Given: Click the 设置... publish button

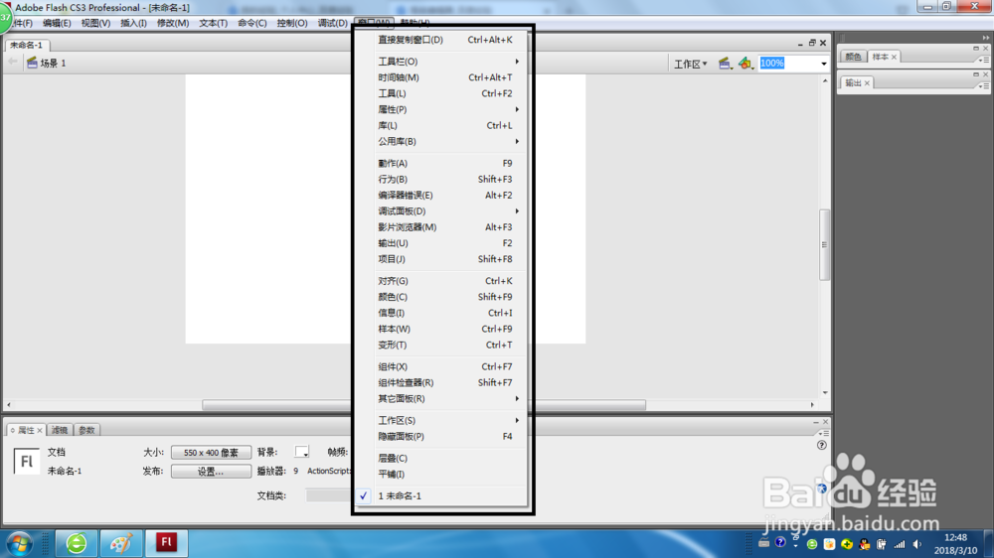Looking at the screenshot, I should coord(211,472).
